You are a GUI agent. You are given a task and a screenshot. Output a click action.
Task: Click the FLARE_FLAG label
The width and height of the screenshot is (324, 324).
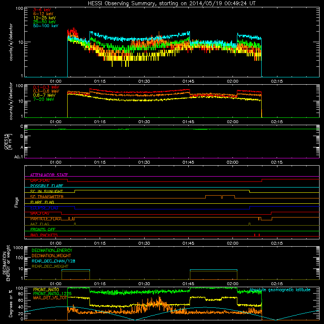(42, 202)
